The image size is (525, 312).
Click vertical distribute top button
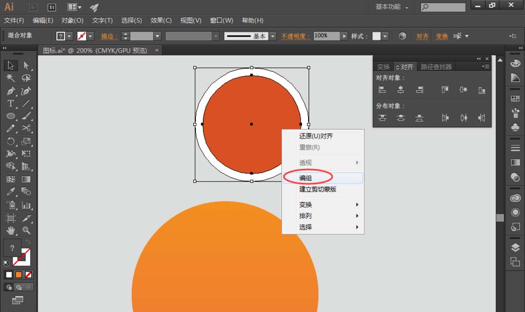382,117
